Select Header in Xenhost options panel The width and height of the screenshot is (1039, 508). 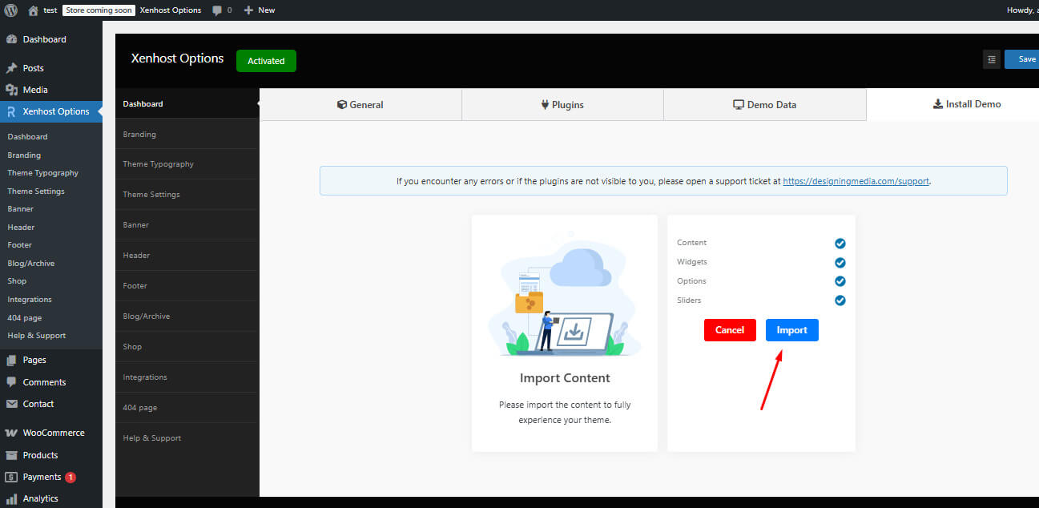coord(187,256)
